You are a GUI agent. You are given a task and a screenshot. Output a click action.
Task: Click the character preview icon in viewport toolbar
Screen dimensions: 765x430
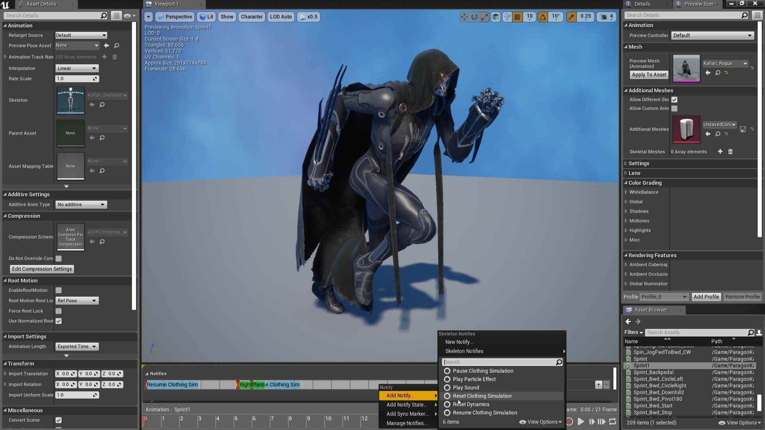251,17
